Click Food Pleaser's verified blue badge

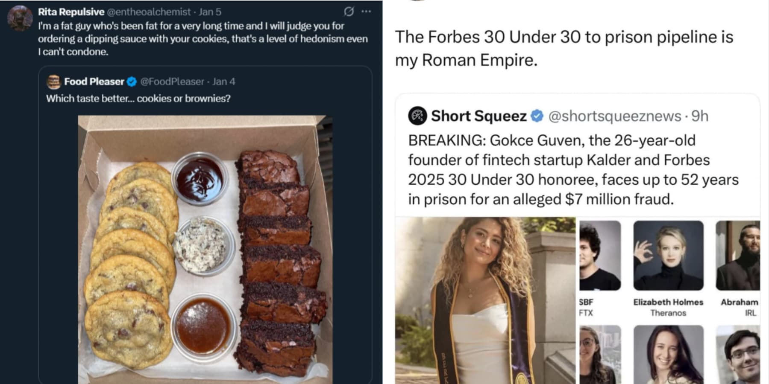(132, 81)
